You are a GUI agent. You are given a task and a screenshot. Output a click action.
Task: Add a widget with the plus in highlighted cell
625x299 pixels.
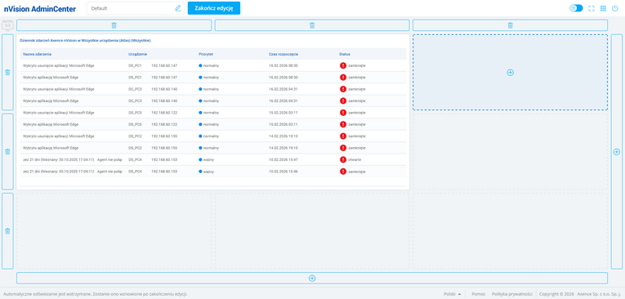click(510, 72)
